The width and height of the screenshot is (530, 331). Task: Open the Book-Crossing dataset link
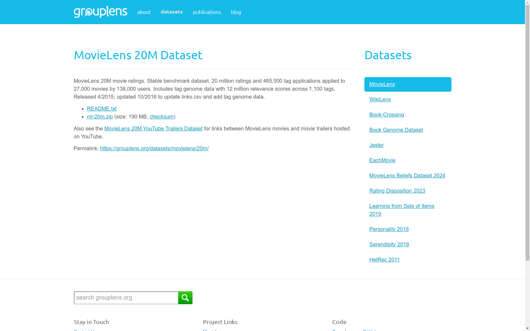tap(387, 115)
